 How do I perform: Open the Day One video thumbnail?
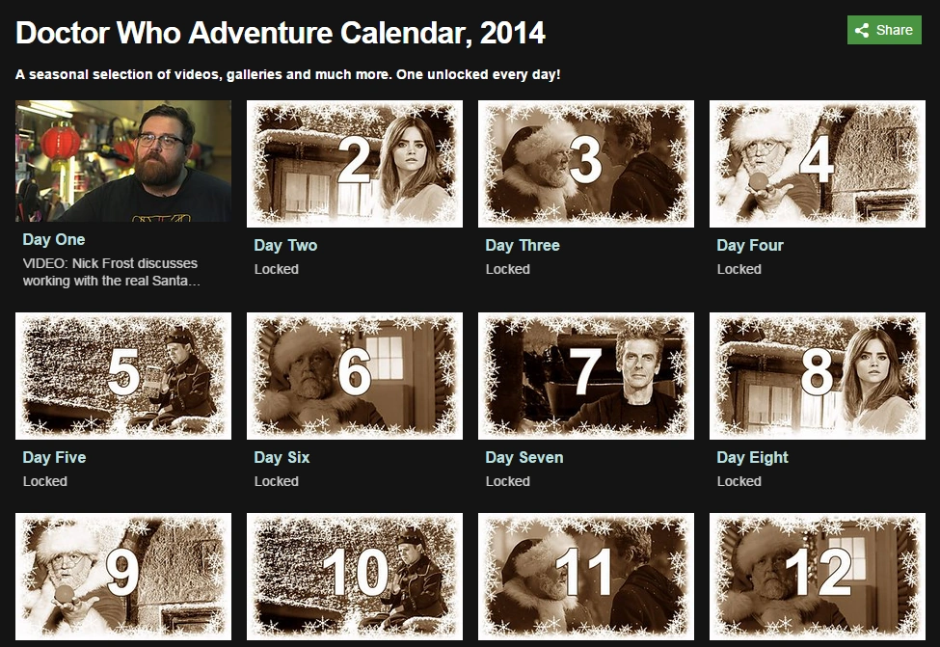tap(123, 161)
